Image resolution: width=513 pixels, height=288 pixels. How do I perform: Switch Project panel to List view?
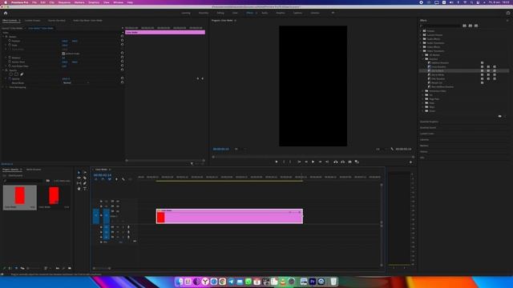[10, 268]
